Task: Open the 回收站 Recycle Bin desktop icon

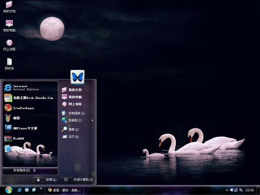Action: (x=9, y=63)
